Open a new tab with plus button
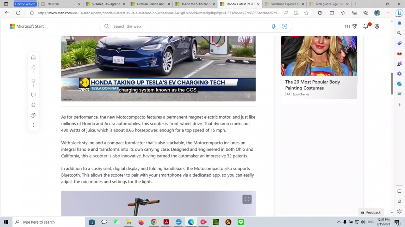405x227 pixels. 356,4
